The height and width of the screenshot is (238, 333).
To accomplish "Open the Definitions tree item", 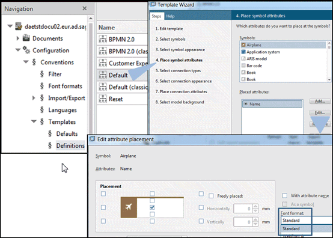I will 70,145.
